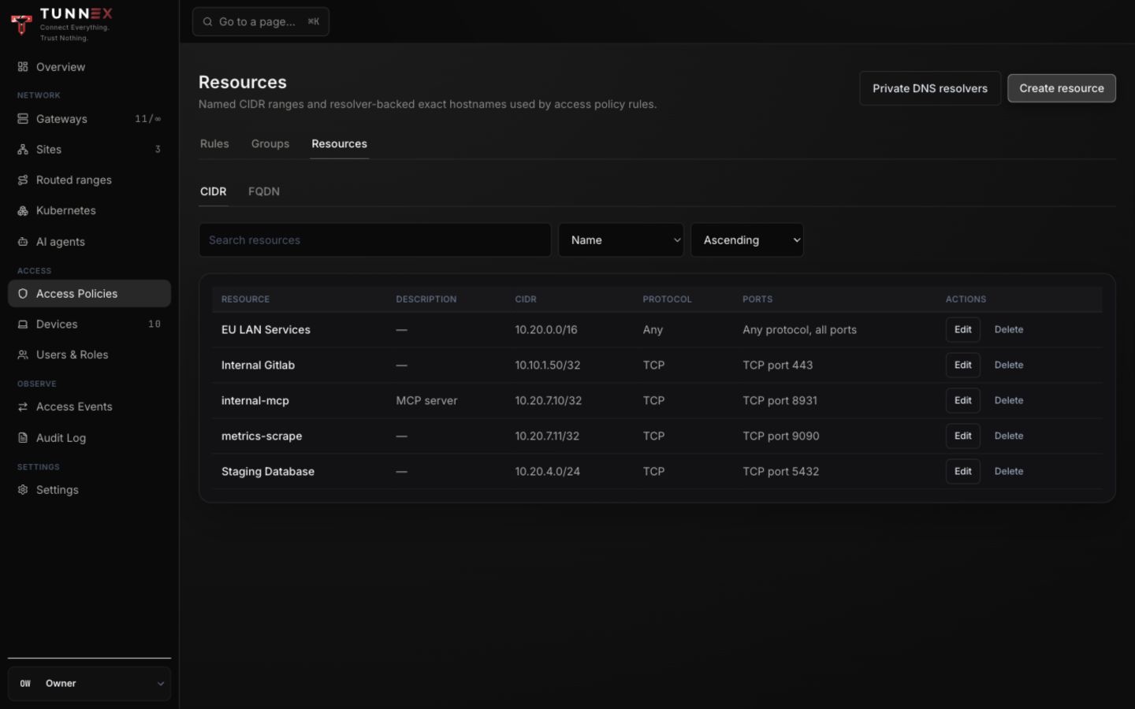Viewport: 1135px width, 709px height.
Task: Click the CIDR column header
Action: click(526, 299)
